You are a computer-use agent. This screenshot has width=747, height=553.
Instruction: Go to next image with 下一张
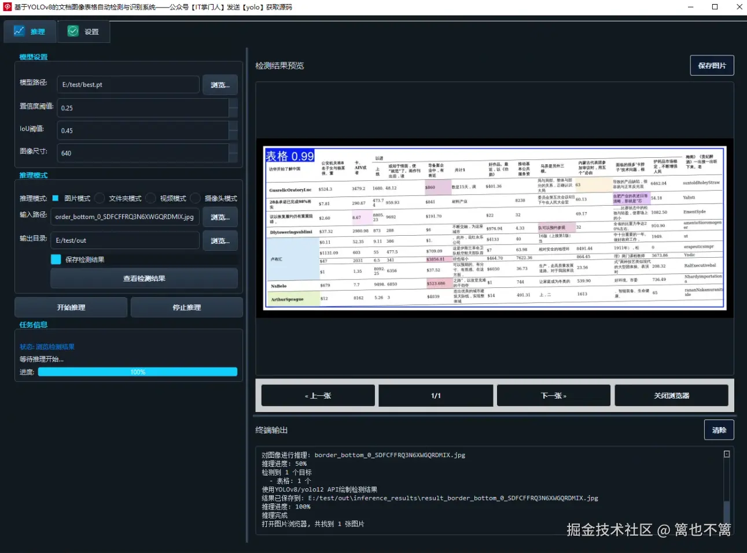point(553,396)
